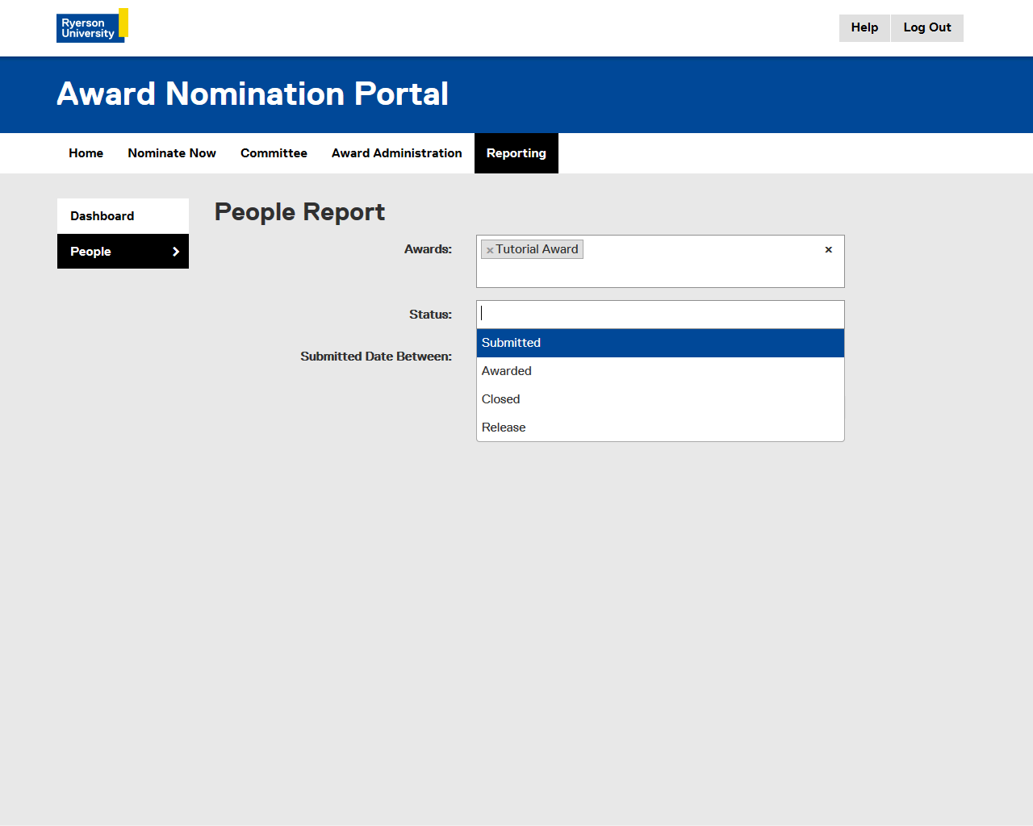
Task: Select the Reporting tab
Action: pos(516,153)
